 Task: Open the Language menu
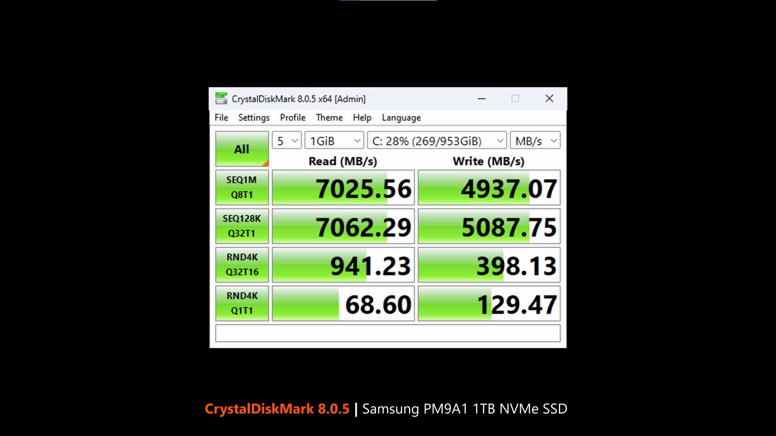(x=401, y=117)
